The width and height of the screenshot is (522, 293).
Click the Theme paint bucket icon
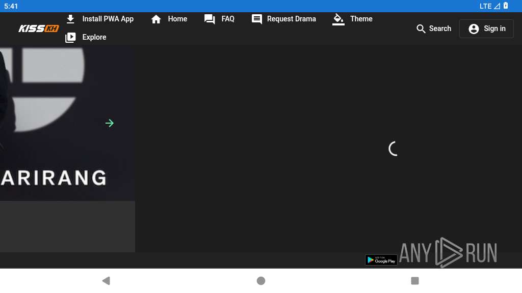coord(338,19)
